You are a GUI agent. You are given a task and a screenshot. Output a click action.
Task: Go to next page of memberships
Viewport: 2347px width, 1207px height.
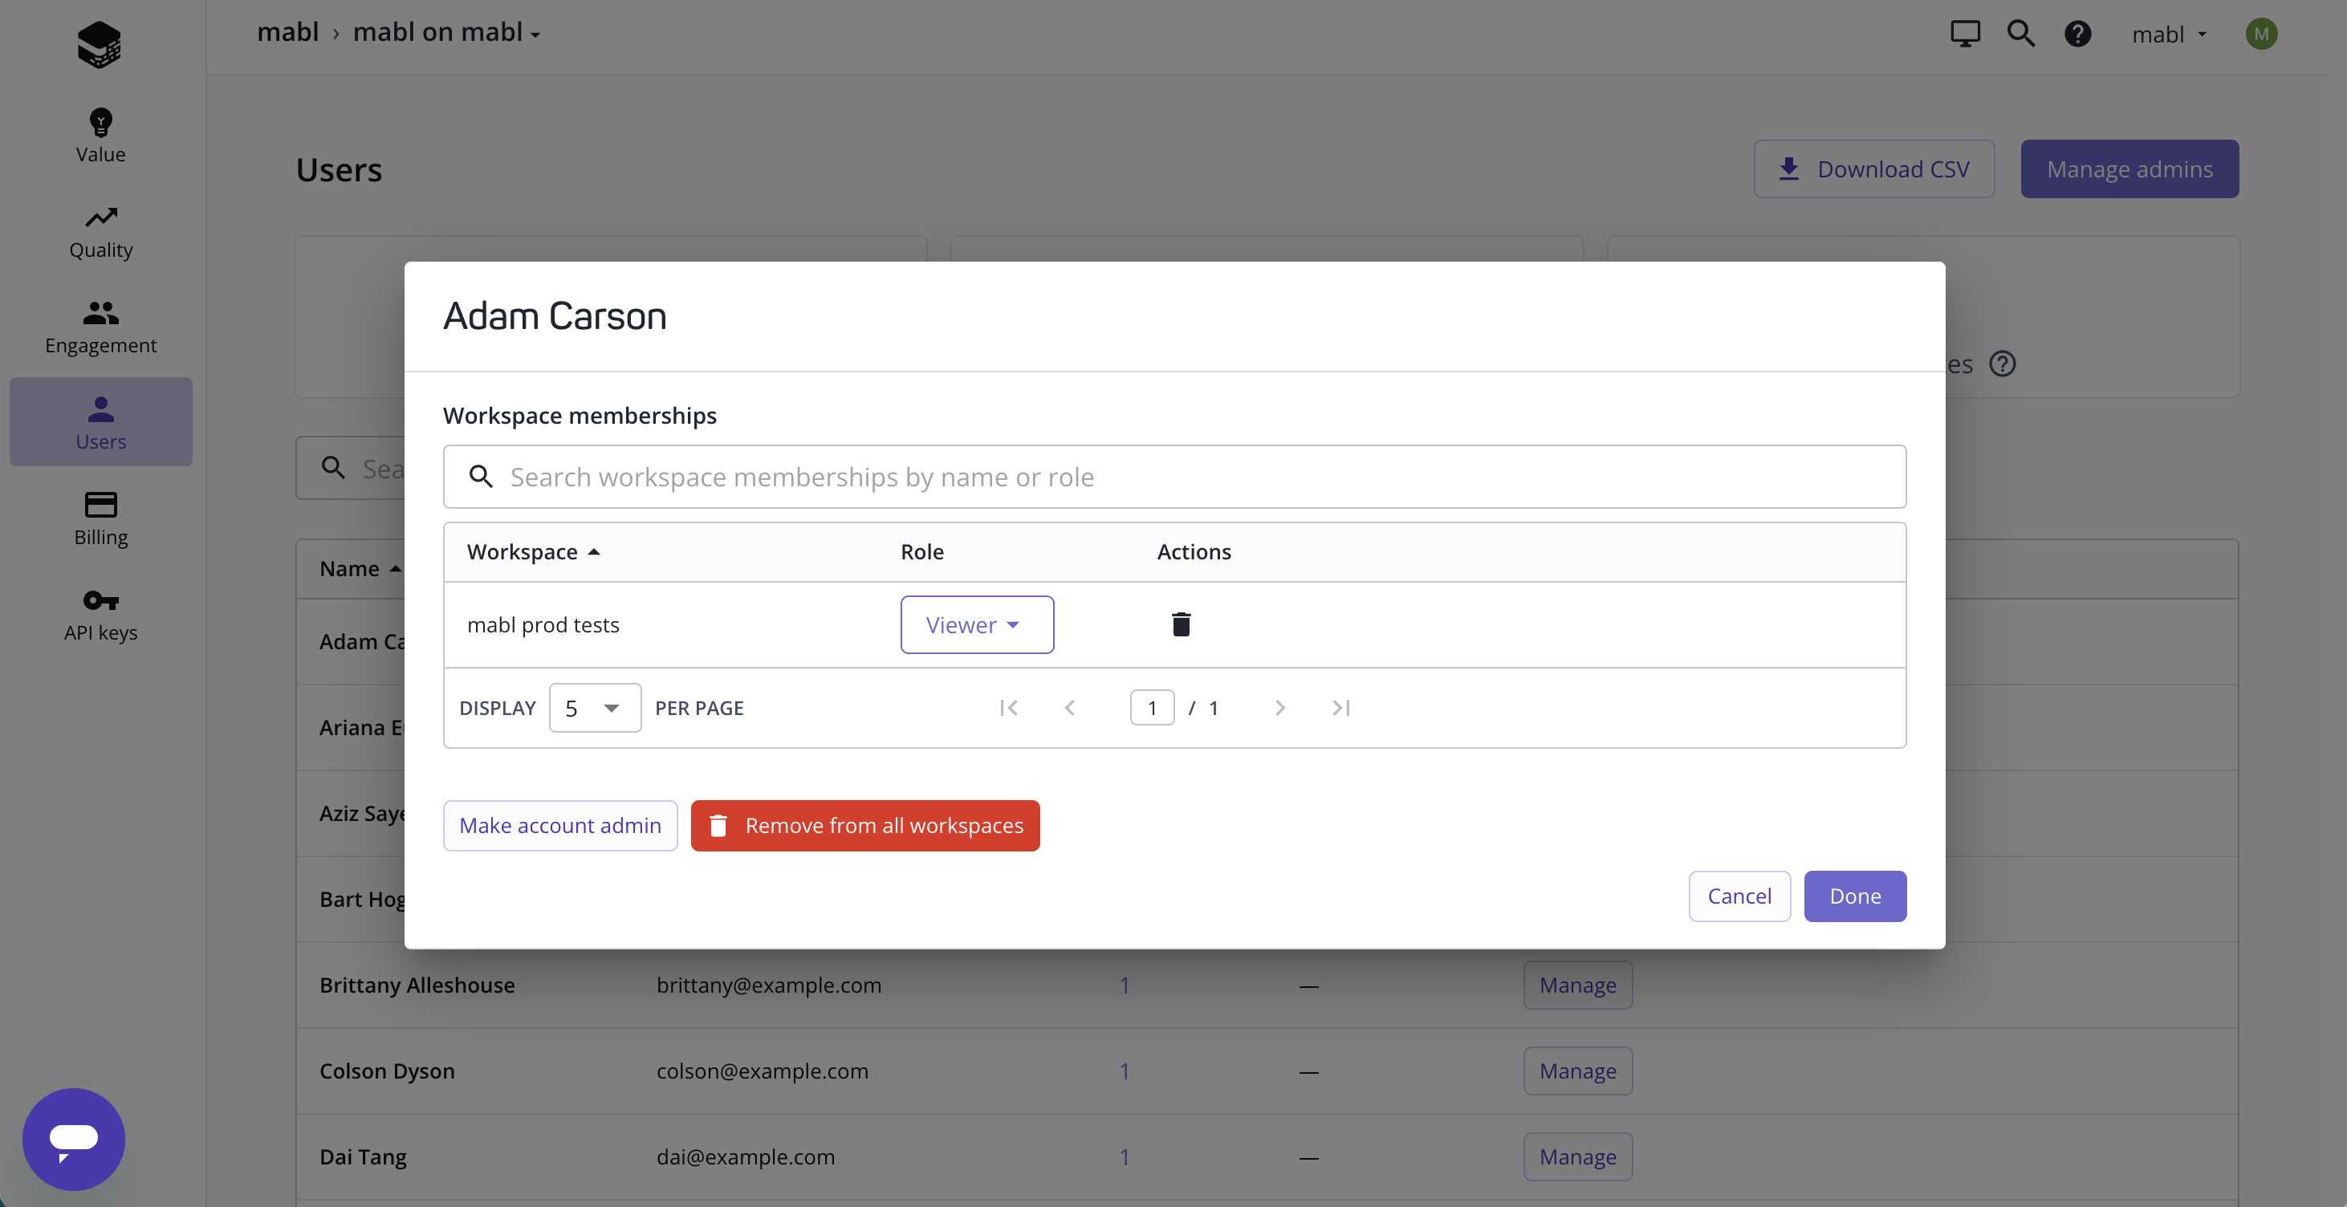[x=1279, y=708]
